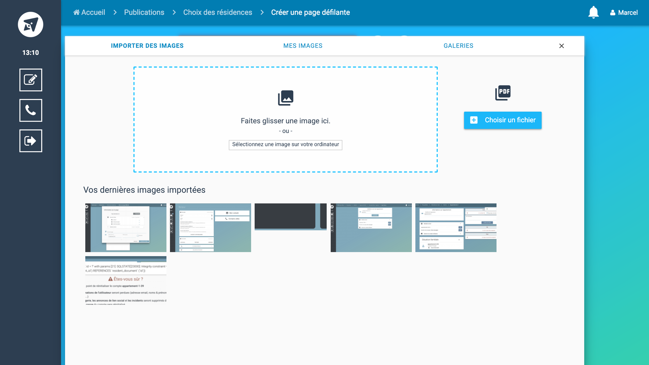Close the image import dialog
649x365 pixels.
(561, 46)
